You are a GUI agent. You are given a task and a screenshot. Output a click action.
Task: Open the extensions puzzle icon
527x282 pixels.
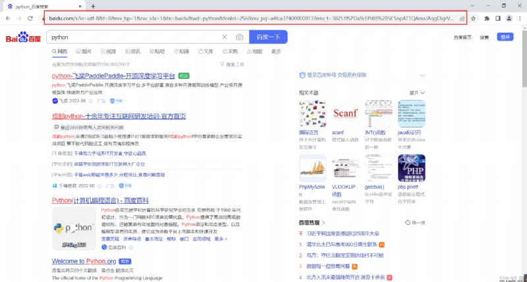[487, 18]
